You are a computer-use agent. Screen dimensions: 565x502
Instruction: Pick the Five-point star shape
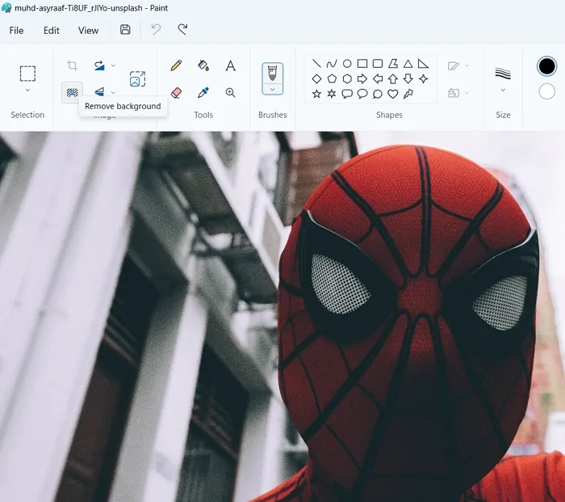pyautogui.click(x=316, y=94)
